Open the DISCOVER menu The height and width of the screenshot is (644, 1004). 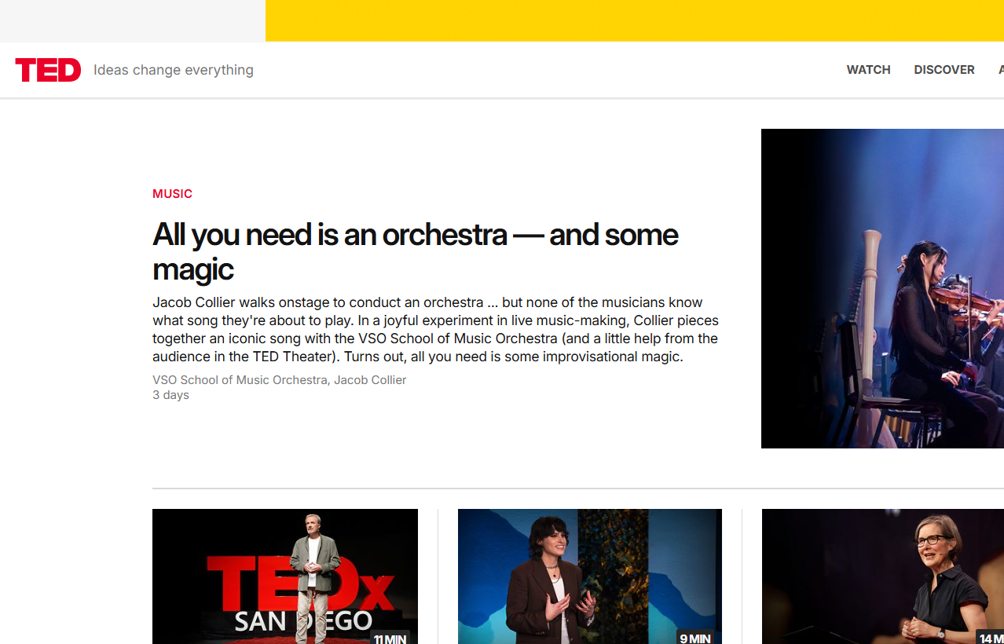pos(944,70)
